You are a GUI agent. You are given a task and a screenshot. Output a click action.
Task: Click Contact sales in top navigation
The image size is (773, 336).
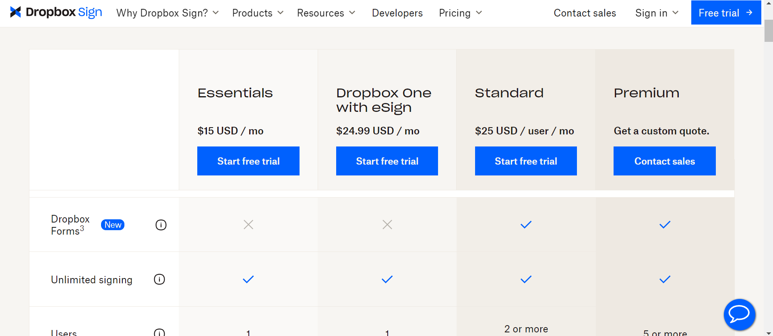pyautogui.click(x=585, y=13)
